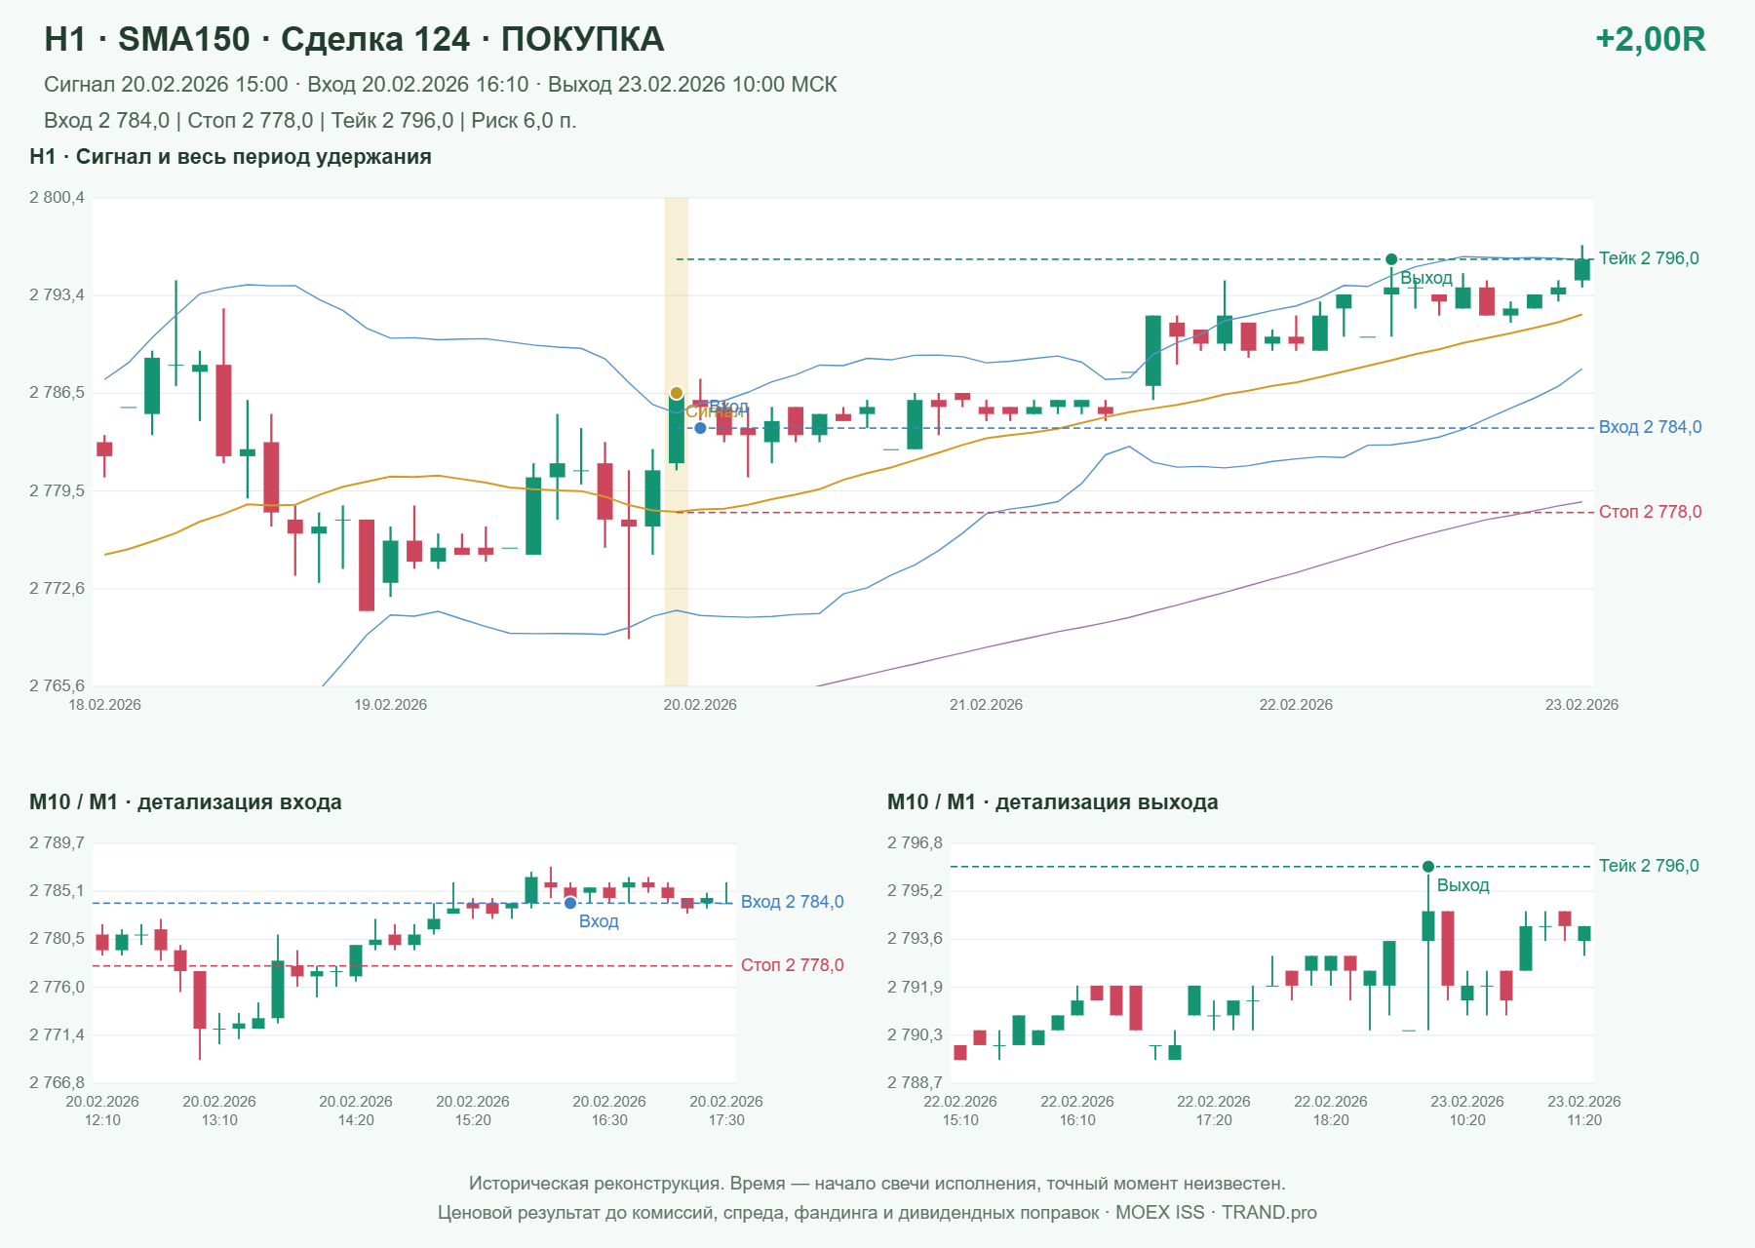Click the 19.02.2026 date axis label
1755x1248 pixels.
(390, 705)
